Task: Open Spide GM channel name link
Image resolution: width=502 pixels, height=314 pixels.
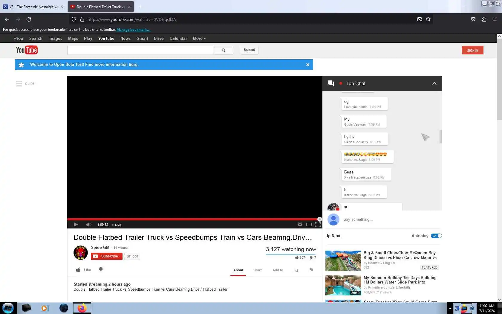Action: click(100, 247)
